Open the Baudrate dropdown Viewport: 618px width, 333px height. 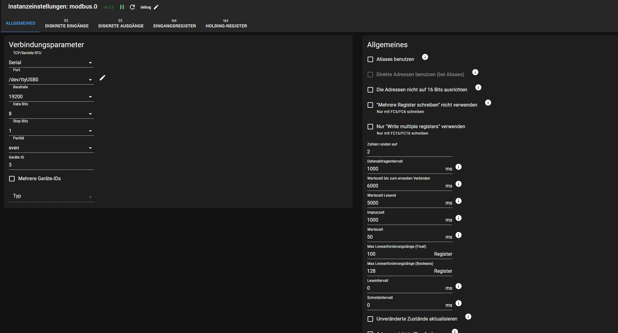[51, 97]
